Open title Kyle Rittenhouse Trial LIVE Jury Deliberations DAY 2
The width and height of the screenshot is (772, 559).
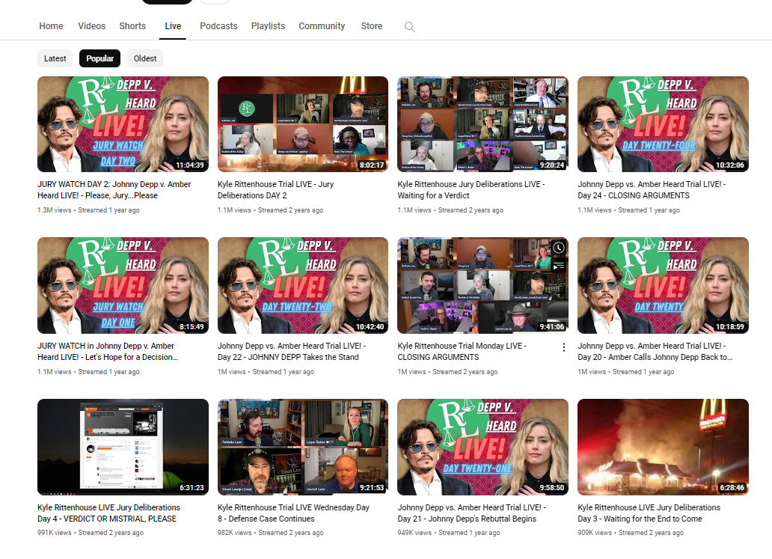tap(276, 189)
